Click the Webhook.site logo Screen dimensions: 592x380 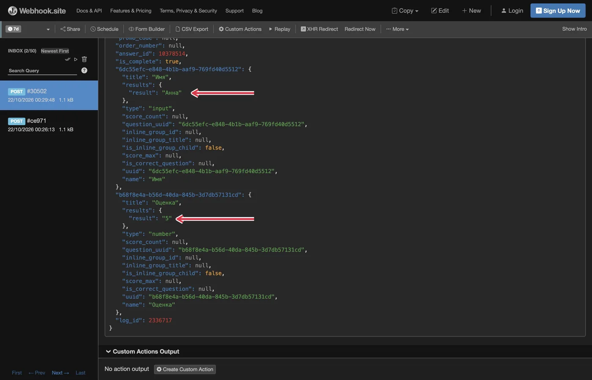37,11
